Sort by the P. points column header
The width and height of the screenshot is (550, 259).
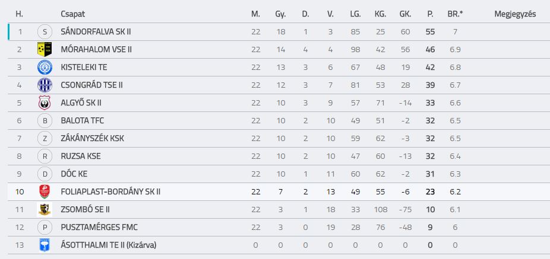click(x=430, y=14)
